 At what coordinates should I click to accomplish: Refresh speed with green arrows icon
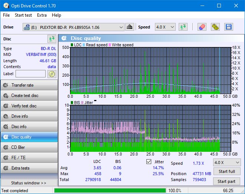(183, 27)
